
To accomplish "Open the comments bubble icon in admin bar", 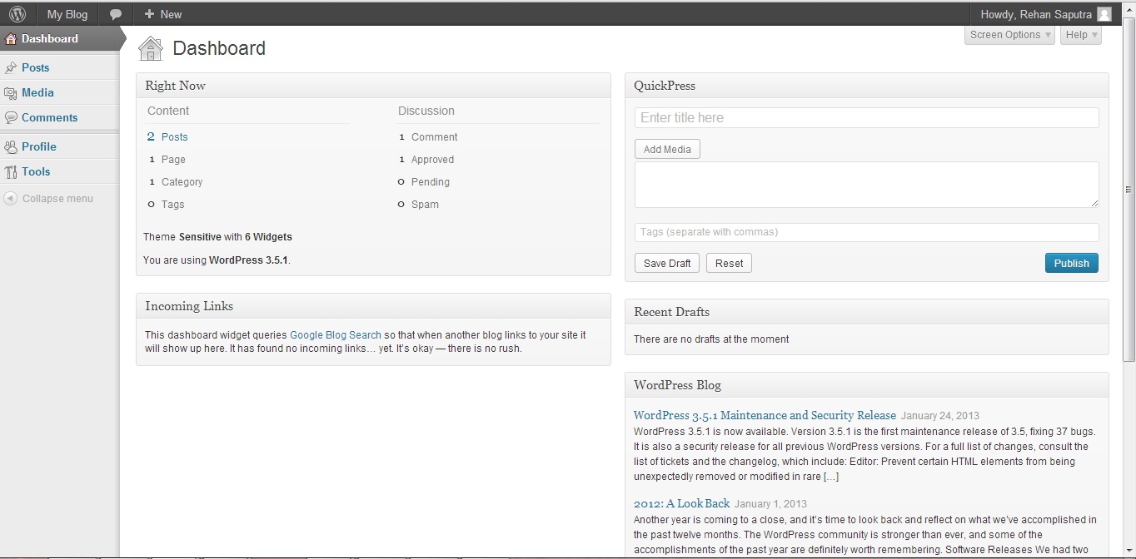I will (x=116, y=14).
